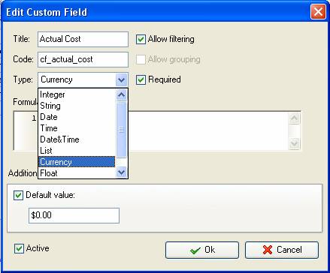Disable the Default value checkbox
Viewport: 330px width, 273px height.
pos(18,195)
